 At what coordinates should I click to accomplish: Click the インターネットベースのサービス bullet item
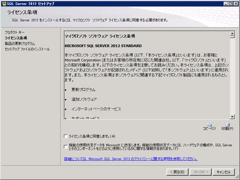pos(96,109)
